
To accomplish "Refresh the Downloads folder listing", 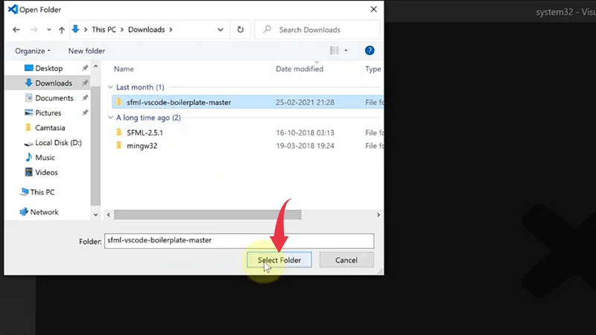I will coord(240,30).
